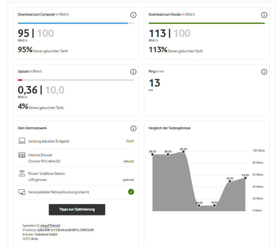Viewport: 276px width, 247px height.
Task: Click IP address 2a02:908:1c11:8ce0:ecb9:897a:1590:3c09
Action: (65, 230)
